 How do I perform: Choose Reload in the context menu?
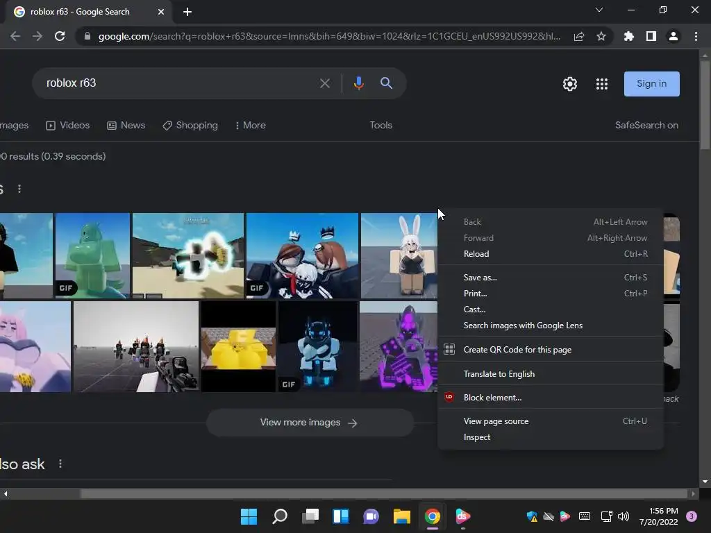click(x=551, y=254)
